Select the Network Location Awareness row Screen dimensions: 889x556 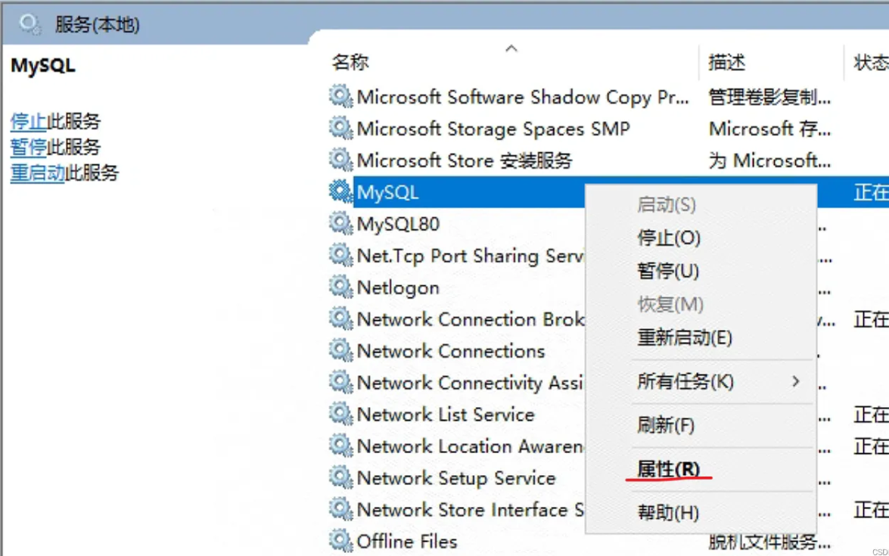[x=470, y=446]
